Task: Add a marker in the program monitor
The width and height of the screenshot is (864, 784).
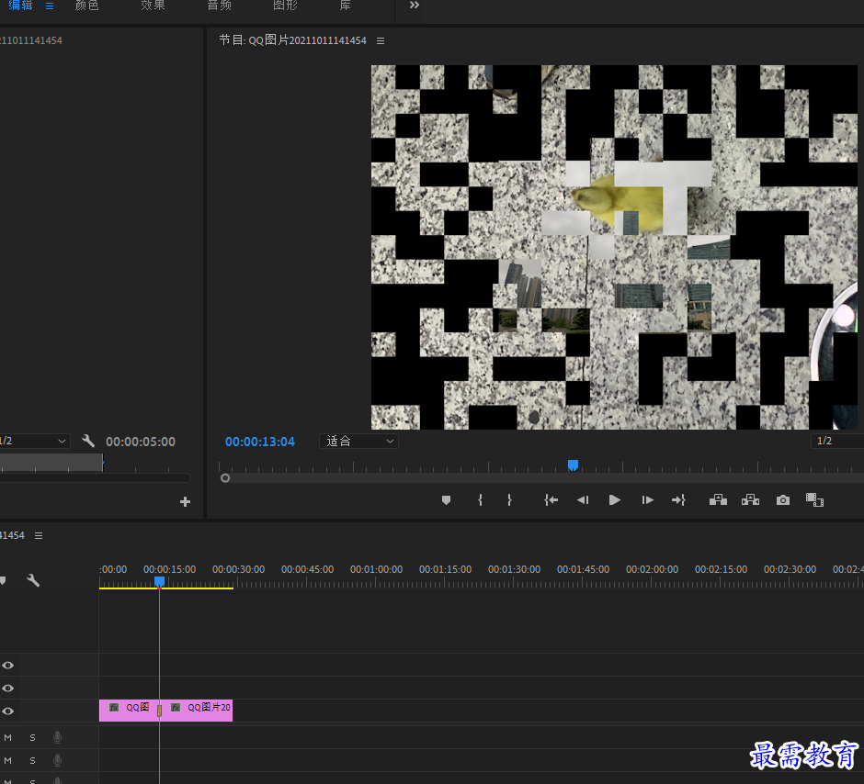Action: pyautogui.click(x=447, y=500)
